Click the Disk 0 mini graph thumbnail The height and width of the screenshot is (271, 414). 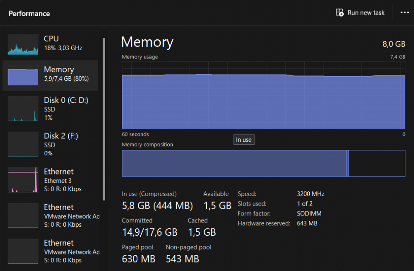pos(23,109)
